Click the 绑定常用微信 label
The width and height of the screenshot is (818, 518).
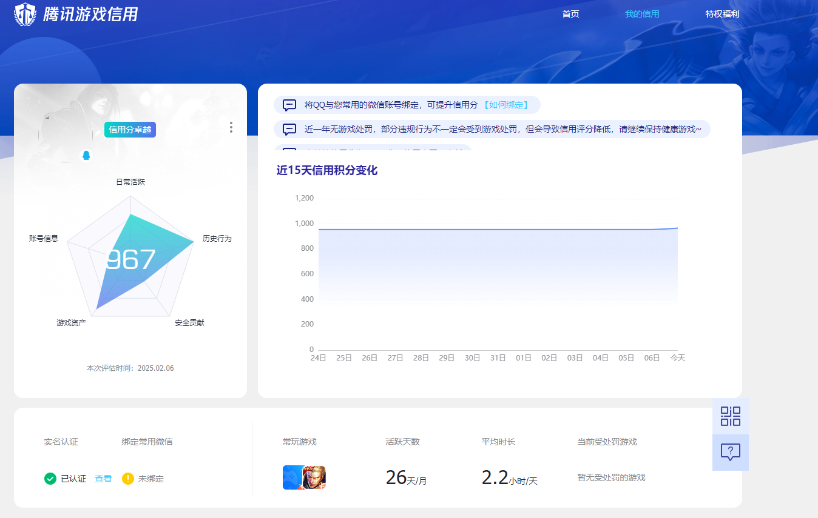pos(147,442)
